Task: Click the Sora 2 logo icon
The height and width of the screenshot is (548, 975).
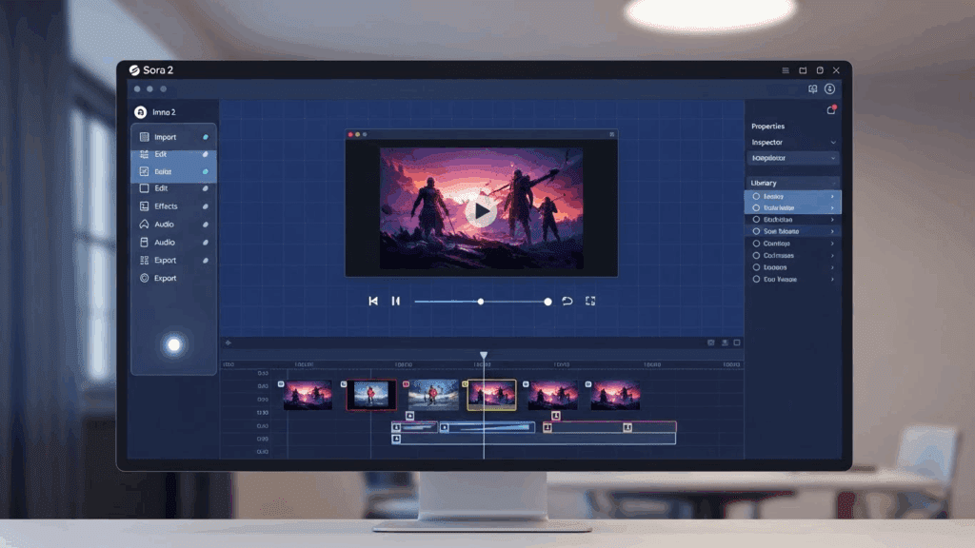Action: (134, 70)
